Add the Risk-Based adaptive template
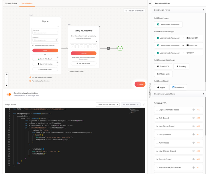The width and height of the screenshot is (206, 174). (x=198, y=118)
